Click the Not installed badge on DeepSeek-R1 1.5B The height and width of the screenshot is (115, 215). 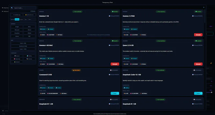click(x=114, y=99)
